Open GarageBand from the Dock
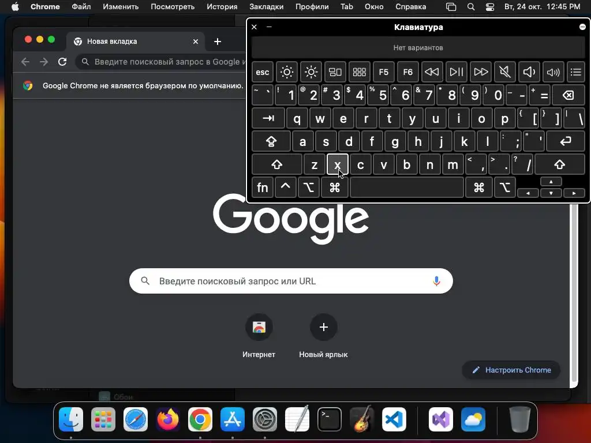 (x=362, y=419)
